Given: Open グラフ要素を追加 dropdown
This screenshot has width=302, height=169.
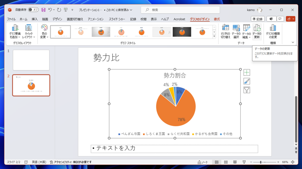Looking at the screenshot, I should 15,31.
